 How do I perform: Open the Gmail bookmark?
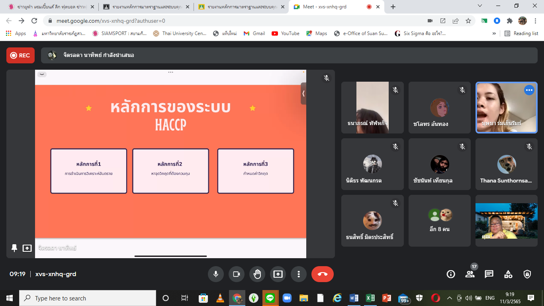254,33
